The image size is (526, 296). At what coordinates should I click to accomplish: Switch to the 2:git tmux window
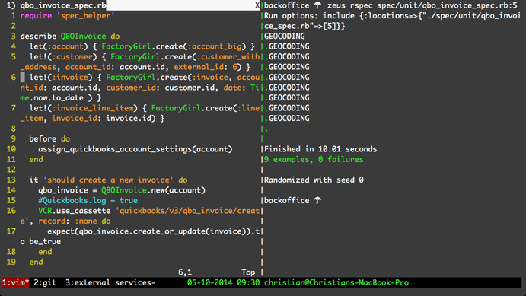(45, 282)
